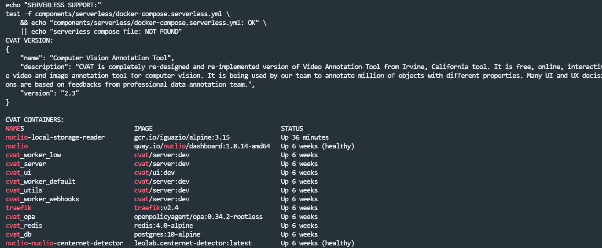Click the traefik:v2.4 image entry
The width and height of the screenshot is (602, 248).
tap(156, 208)
